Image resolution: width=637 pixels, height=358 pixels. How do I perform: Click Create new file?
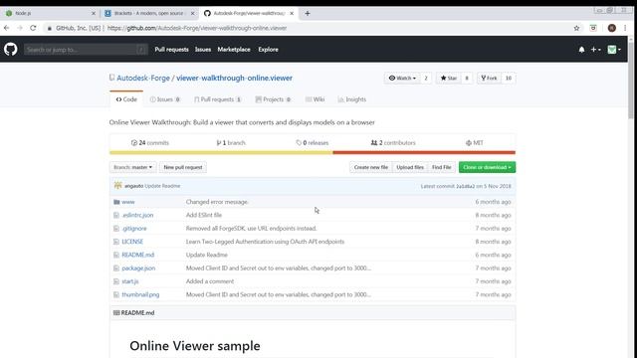(371, 167)
